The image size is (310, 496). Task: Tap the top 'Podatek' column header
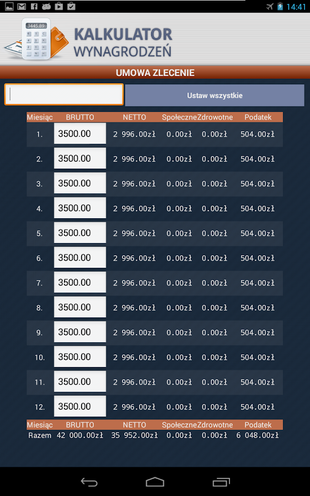258,117
